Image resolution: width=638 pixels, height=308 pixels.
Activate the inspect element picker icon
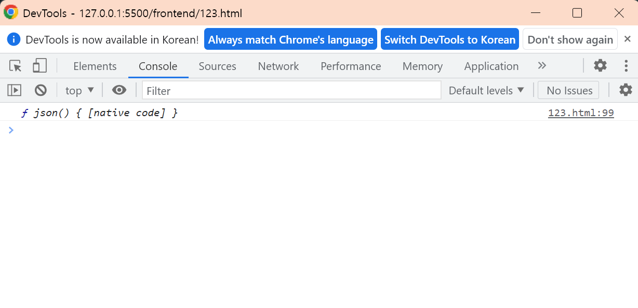pyautogui.click(x=16, y=66)
